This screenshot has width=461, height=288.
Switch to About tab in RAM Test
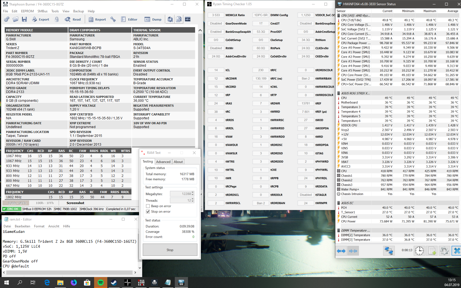[178, 162]
